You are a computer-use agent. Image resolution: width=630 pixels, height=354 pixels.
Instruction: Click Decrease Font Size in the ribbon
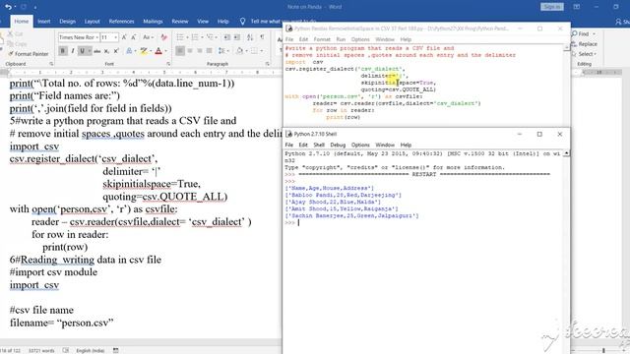(x=134, y=37)
